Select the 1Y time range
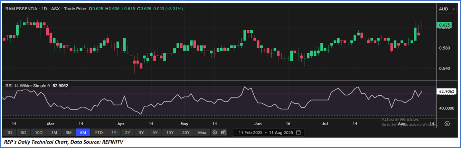 coord(114,133)
